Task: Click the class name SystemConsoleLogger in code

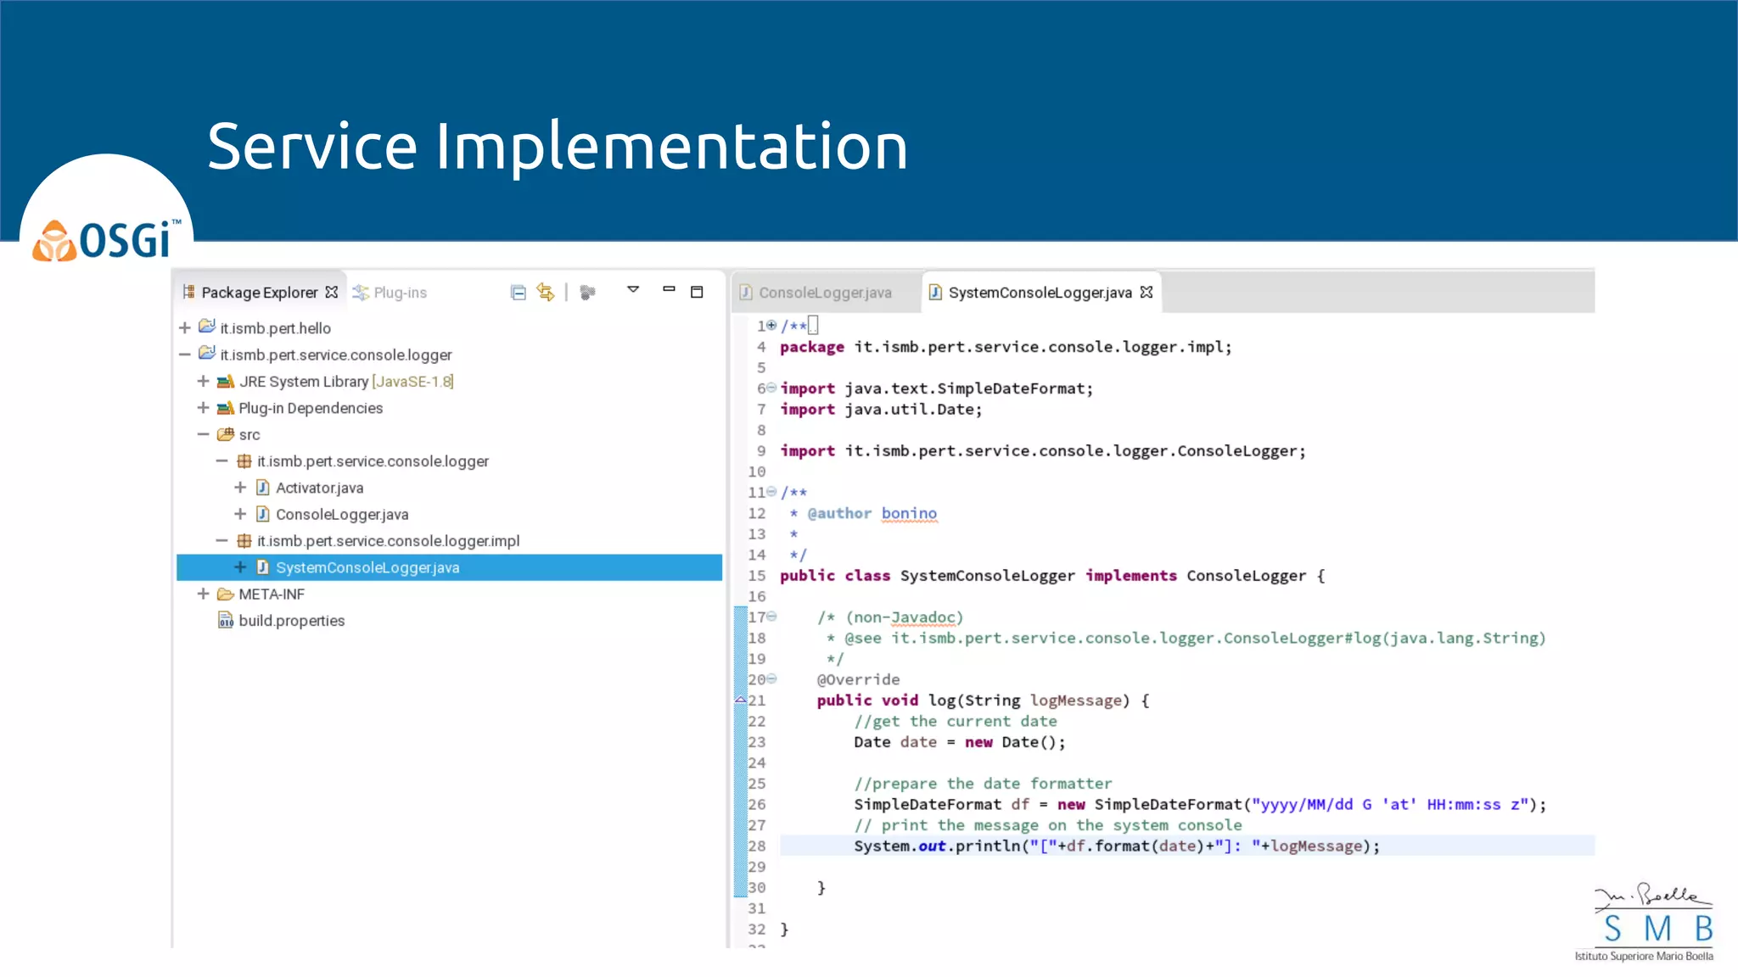Action: click(x=987, y=576)
